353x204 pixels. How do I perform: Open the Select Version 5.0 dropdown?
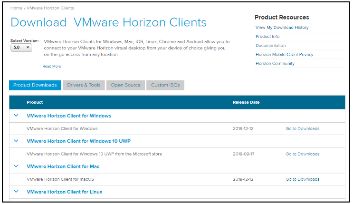pos(21,48)
